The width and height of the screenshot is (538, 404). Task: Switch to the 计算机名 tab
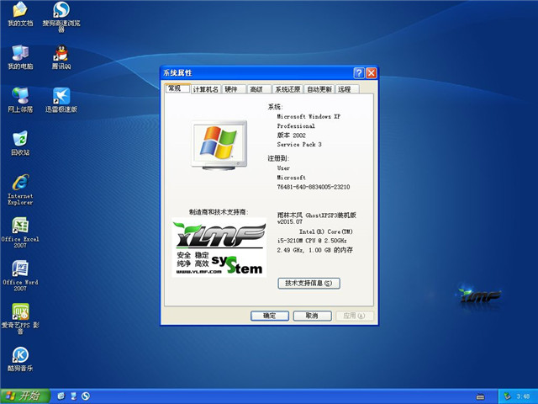[205, 89]
